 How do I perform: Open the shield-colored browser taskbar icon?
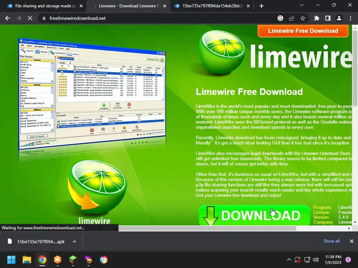click(x=103, y=260)
